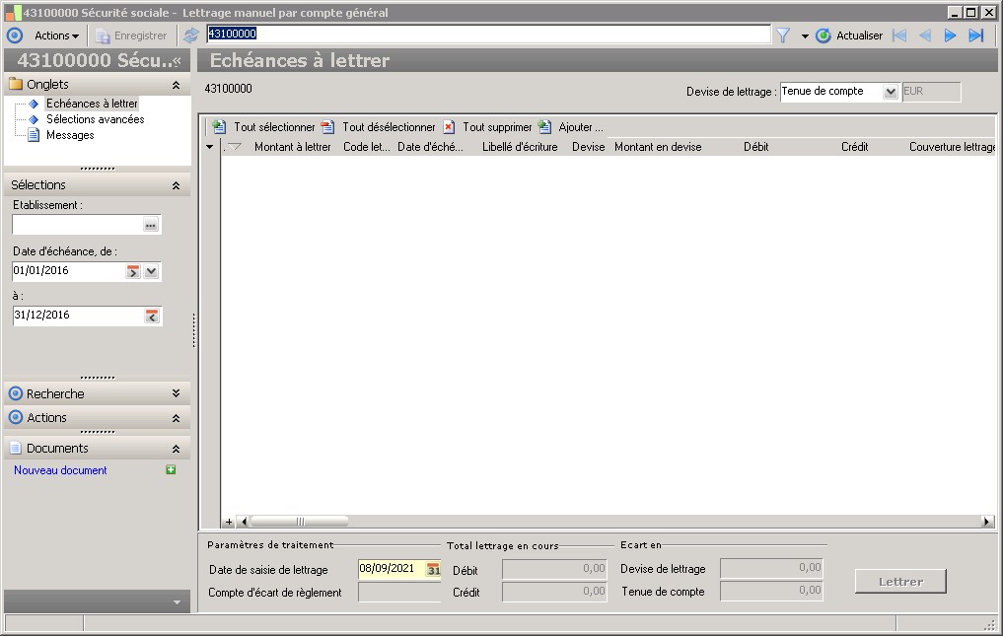The height and width of the screenshot is (636, 1003).
Task: Go to the next record arrow
Action: tap(951, 35)
